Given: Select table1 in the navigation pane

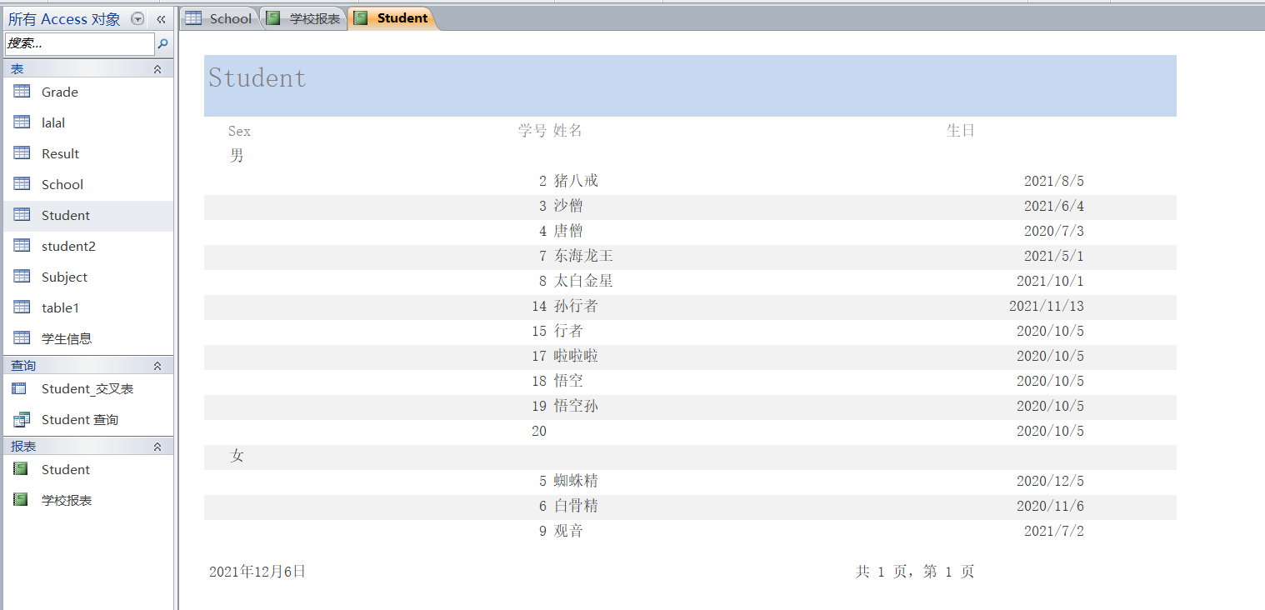Looking at the screenshot, I should click(x=60, y=307).
